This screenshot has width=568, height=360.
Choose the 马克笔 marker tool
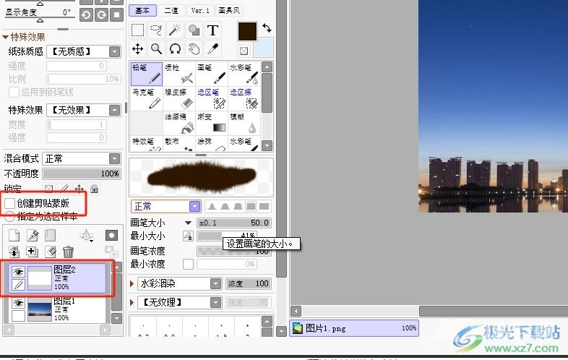[x=147, y=98]
